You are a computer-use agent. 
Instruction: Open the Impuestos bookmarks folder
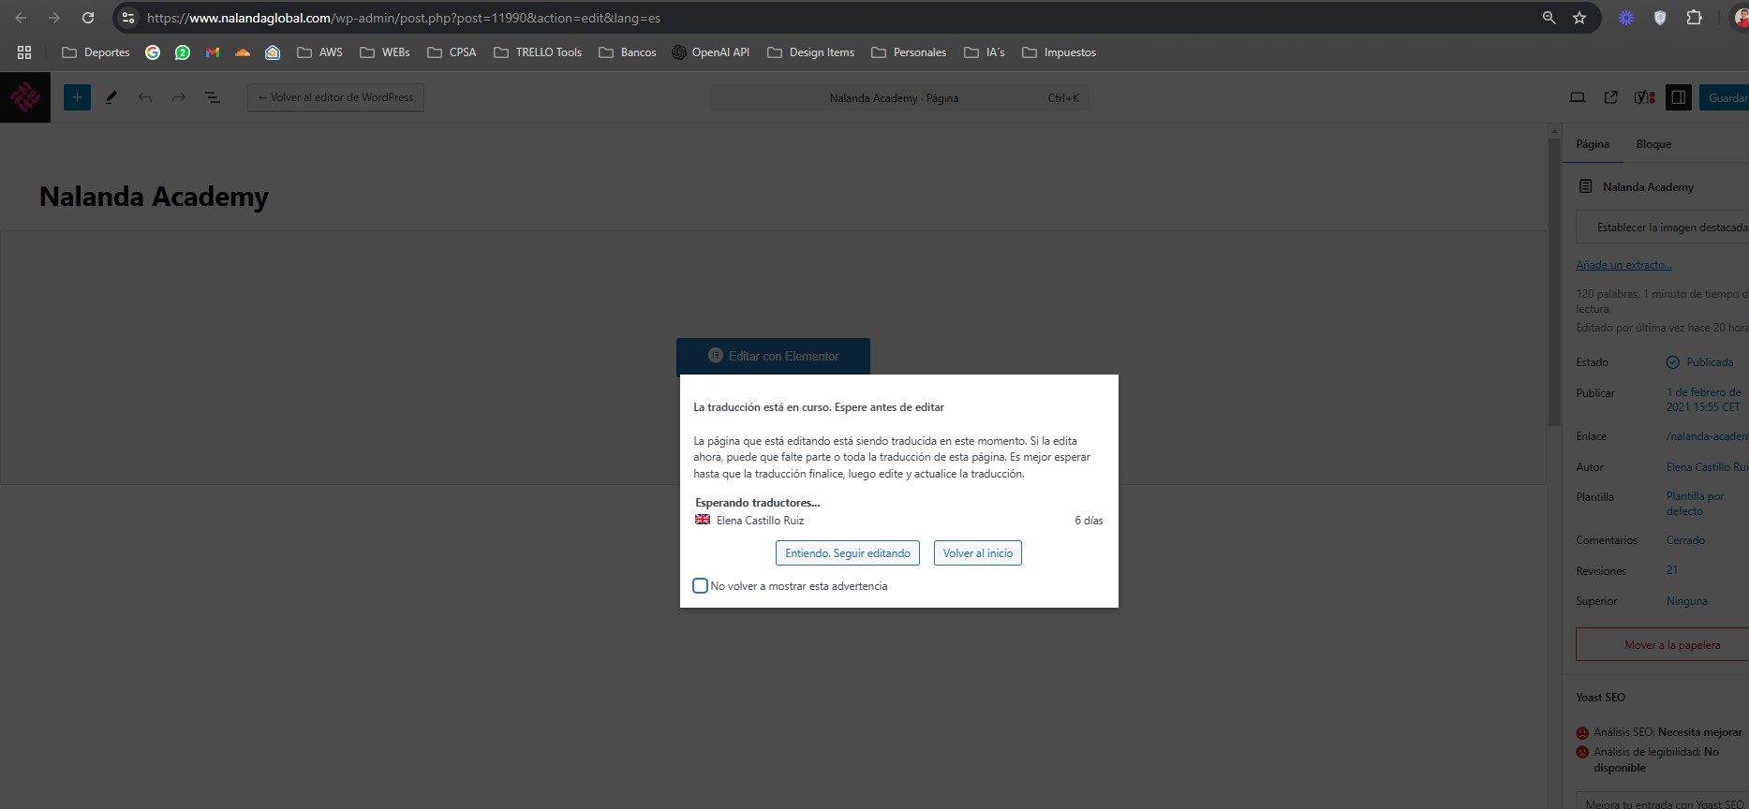coord(1060,52)
